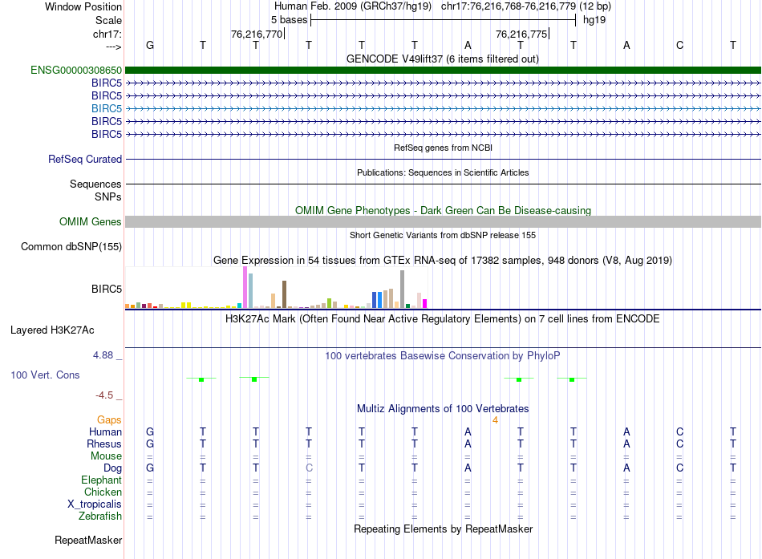Image resolution: width=762 pixels, height=559 pixels.
Task: Click Multiz Alignments of 100 Vertebrates title
Action: [x=443, y=408]
